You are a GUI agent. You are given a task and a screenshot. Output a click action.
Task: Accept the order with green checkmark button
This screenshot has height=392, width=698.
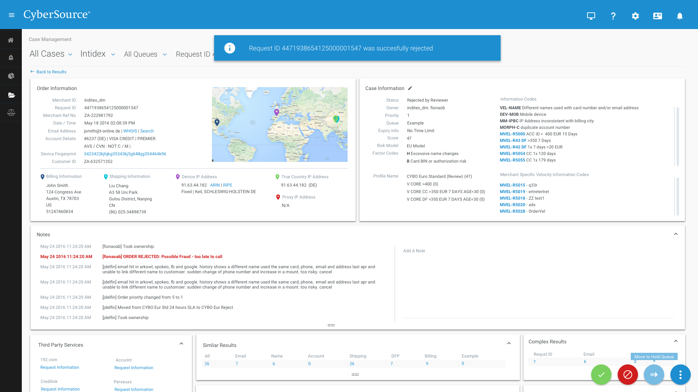click(601, 375)
